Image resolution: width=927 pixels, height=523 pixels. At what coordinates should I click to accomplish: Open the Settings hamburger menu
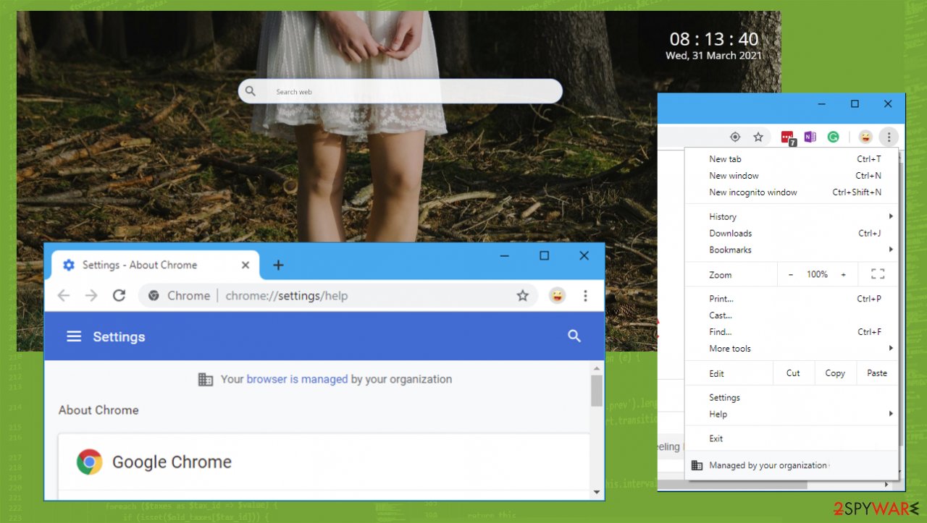coord(74,336)
